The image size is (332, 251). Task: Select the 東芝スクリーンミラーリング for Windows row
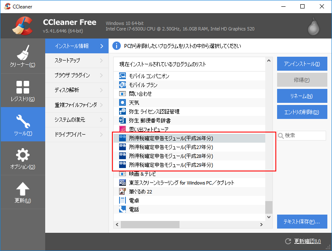[x=189, y=183]
